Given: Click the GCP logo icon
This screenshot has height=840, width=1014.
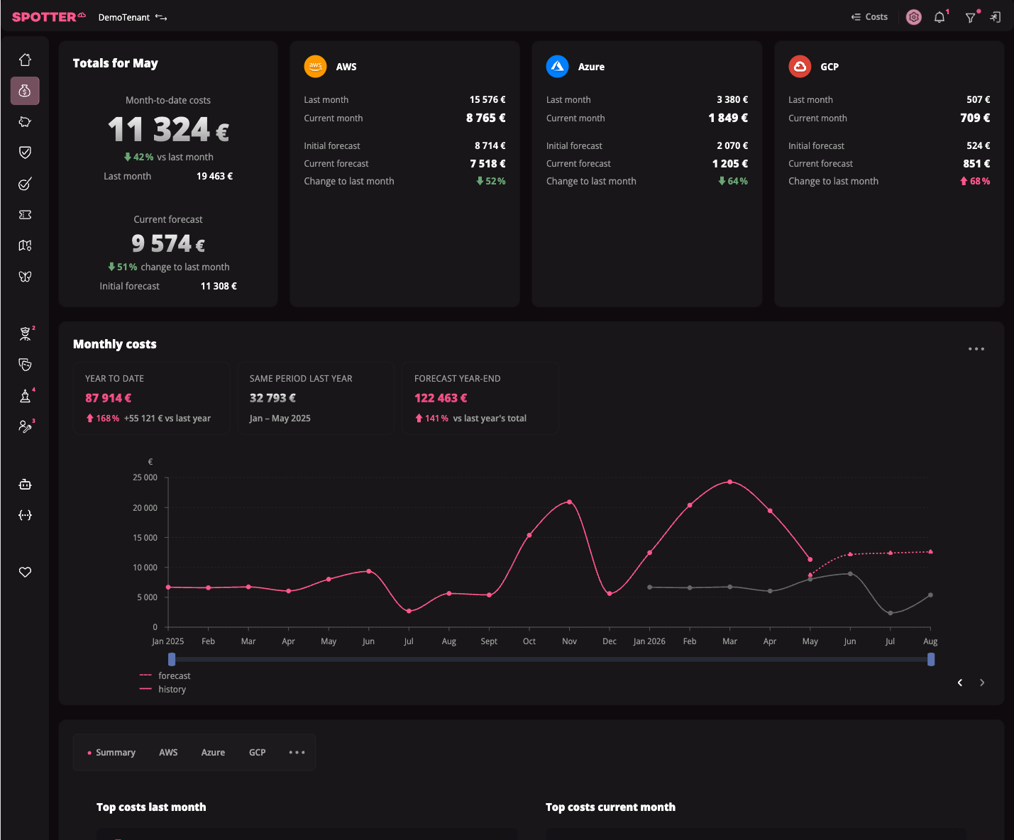Looking at the screenshot, I should tap(800, 67).
